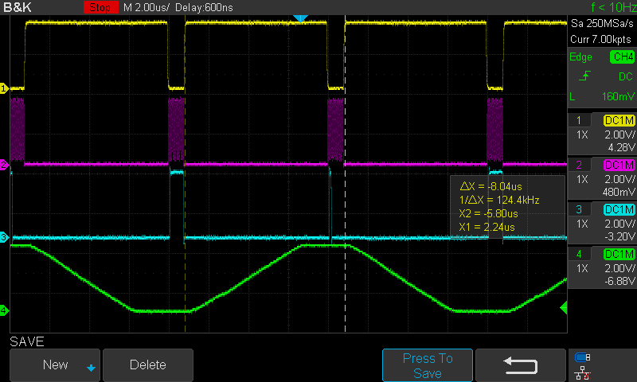Click the ΔX = -8.04us cursor readout
This screenshot has width=637, height=382.
[490, 186]
